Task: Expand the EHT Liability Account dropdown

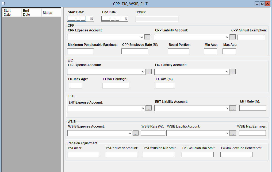Action: coord(227,108)
